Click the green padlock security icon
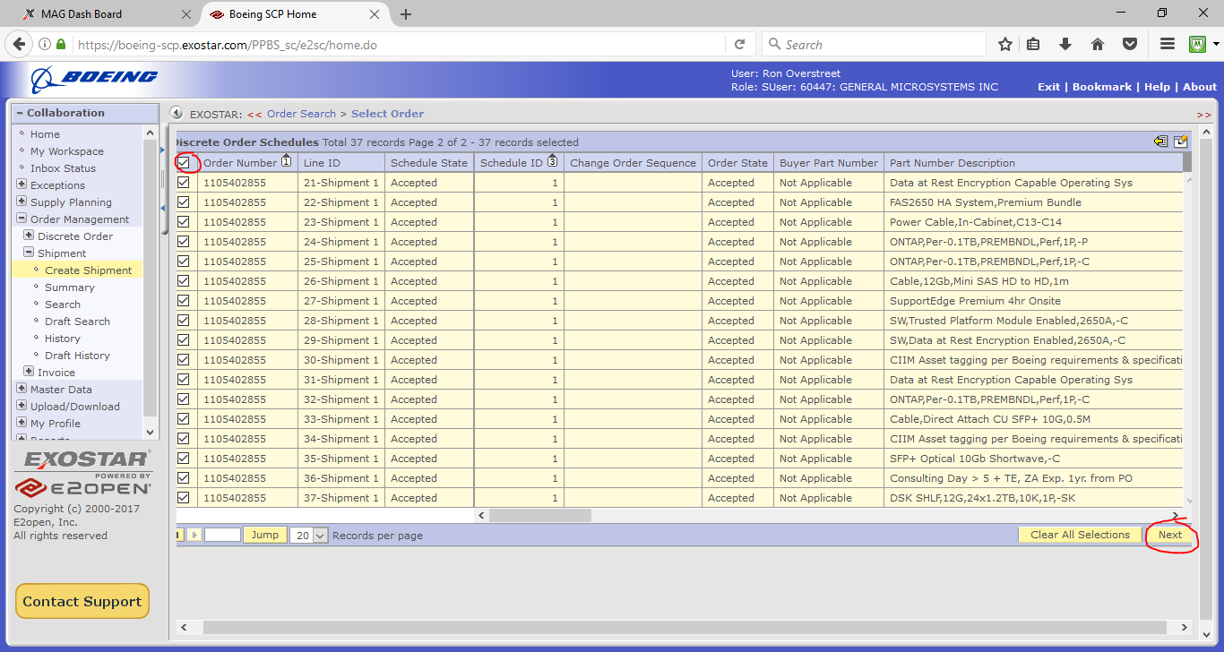This screenshot has width=1224, height=652. coord(61,44)
